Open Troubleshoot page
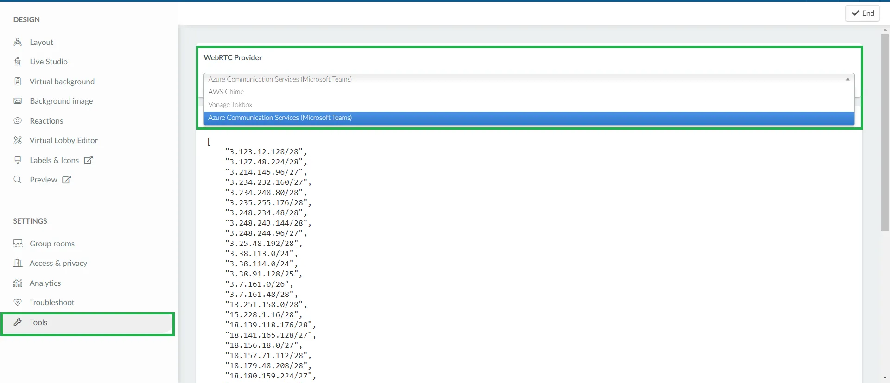The height and width of the screenshot is (383, 890). [52, 302]
